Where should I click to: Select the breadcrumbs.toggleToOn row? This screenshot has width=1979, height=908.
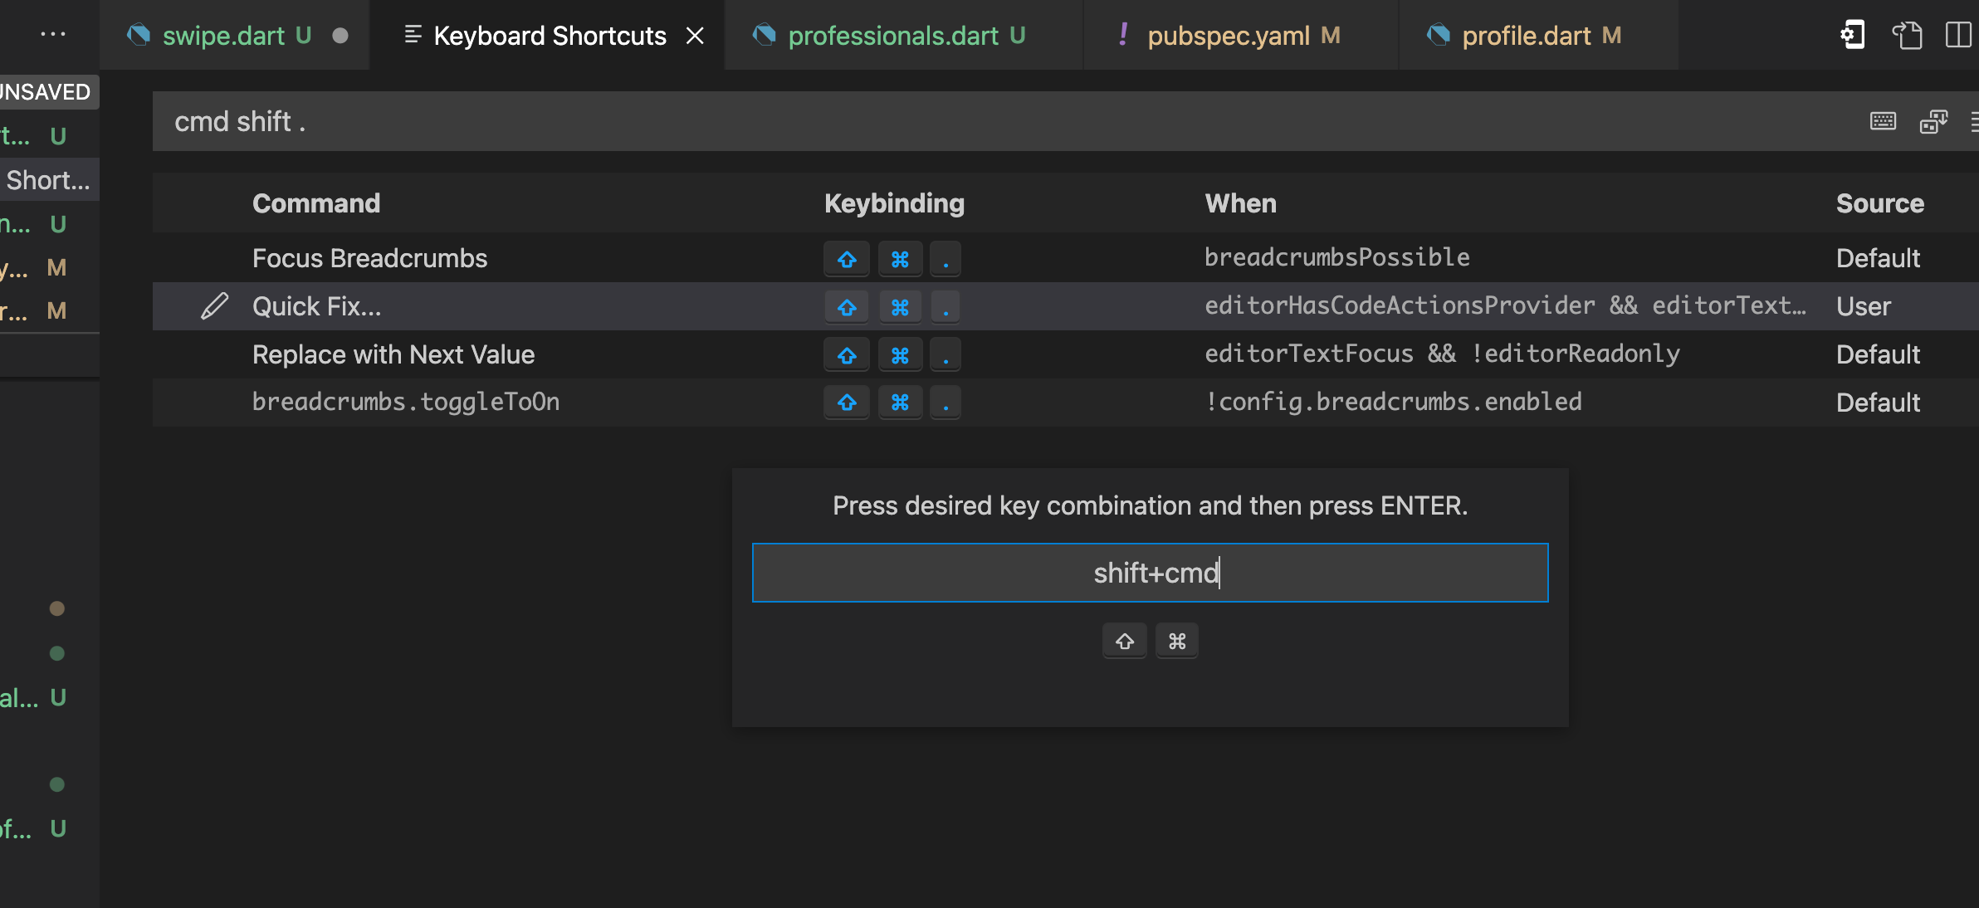coord(405,403)
